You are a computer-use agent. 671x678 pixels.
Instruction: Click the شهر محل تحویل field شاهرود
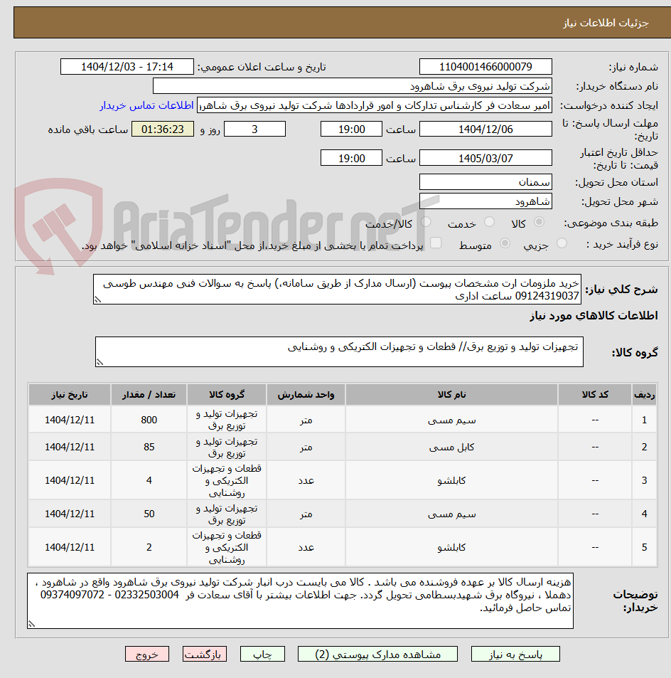pos(485,201)
